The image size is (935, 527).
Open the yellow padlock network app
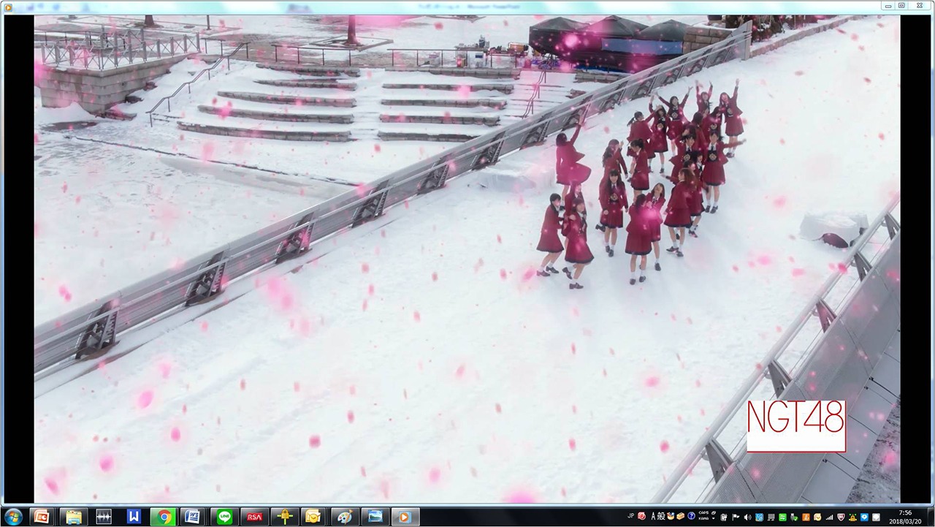click(x=284, y=517)
